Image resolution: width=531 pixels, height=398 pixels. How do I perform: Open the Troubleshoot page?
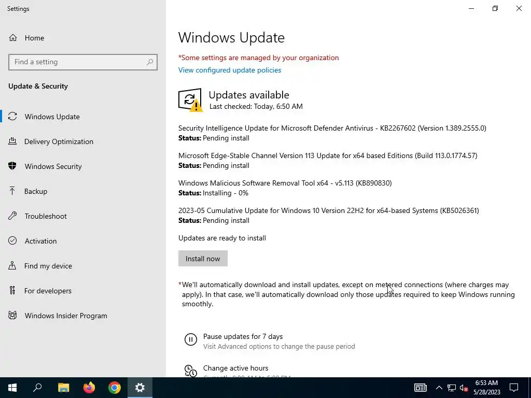pos(83,216)
